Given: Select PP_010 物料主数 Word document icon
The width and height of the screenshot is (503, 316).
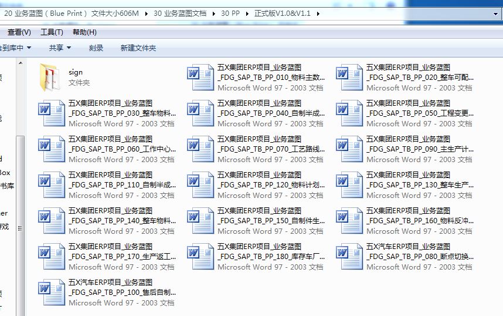Looking at the screenshot, I should tap(200, 77).
